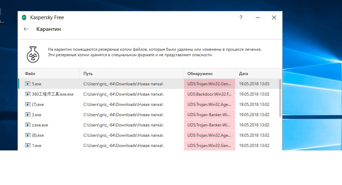This screenshot has height=185, width=342.
Task: Click the file icon of 3.exe
Action: click(x=28, y=114)
